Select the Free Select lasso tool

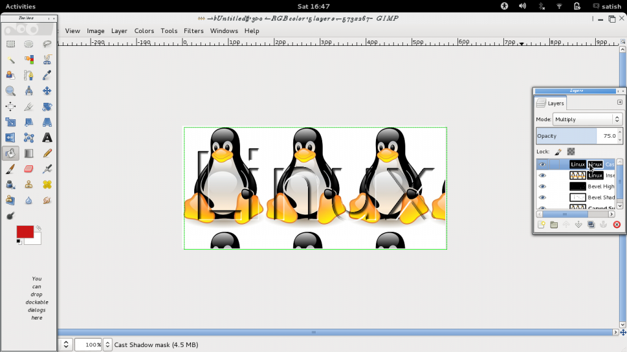click(47, 44)
